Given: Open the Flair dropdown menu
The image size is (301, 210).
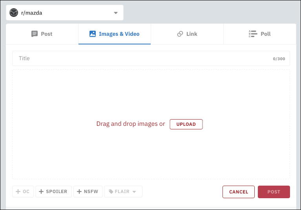Looking at the screenshot, I should click(123, 192).
